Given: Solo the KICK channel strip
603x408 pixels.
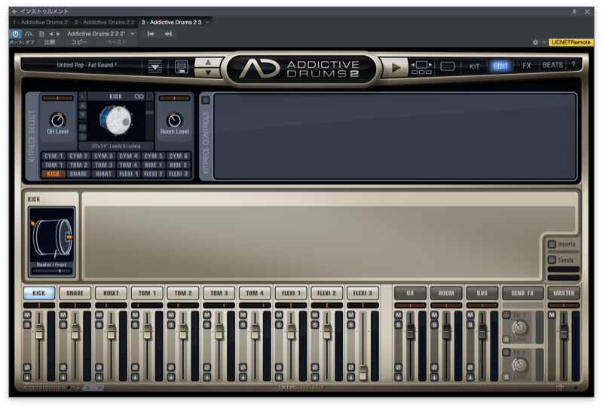Looking at the screenshot, I should tap(27, 324).
